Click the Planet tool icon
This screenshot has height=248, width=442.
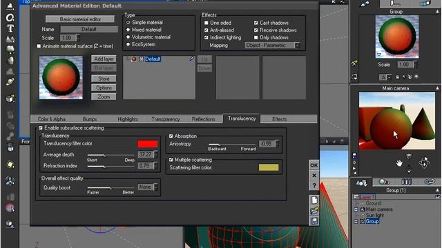[x=10, y=82]
